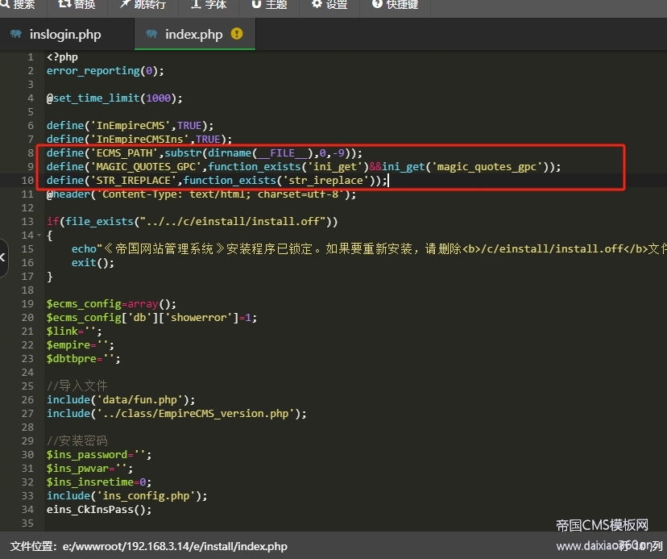Click the eins_CkInsPass() function call
Viewport: 667px width, 559px height.
(98, 510)
